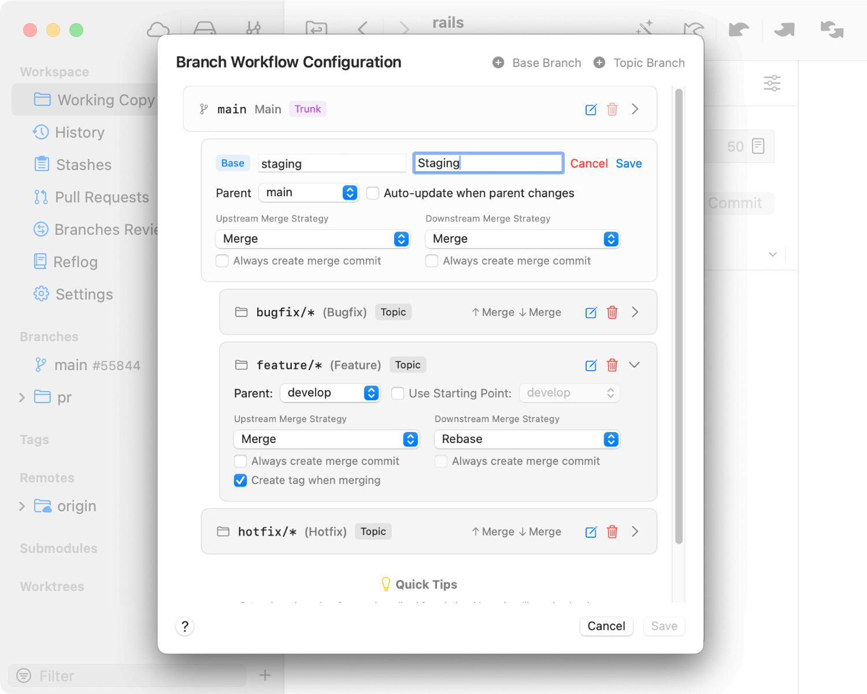Expand the hotfix/* section details

coord(635,531)
